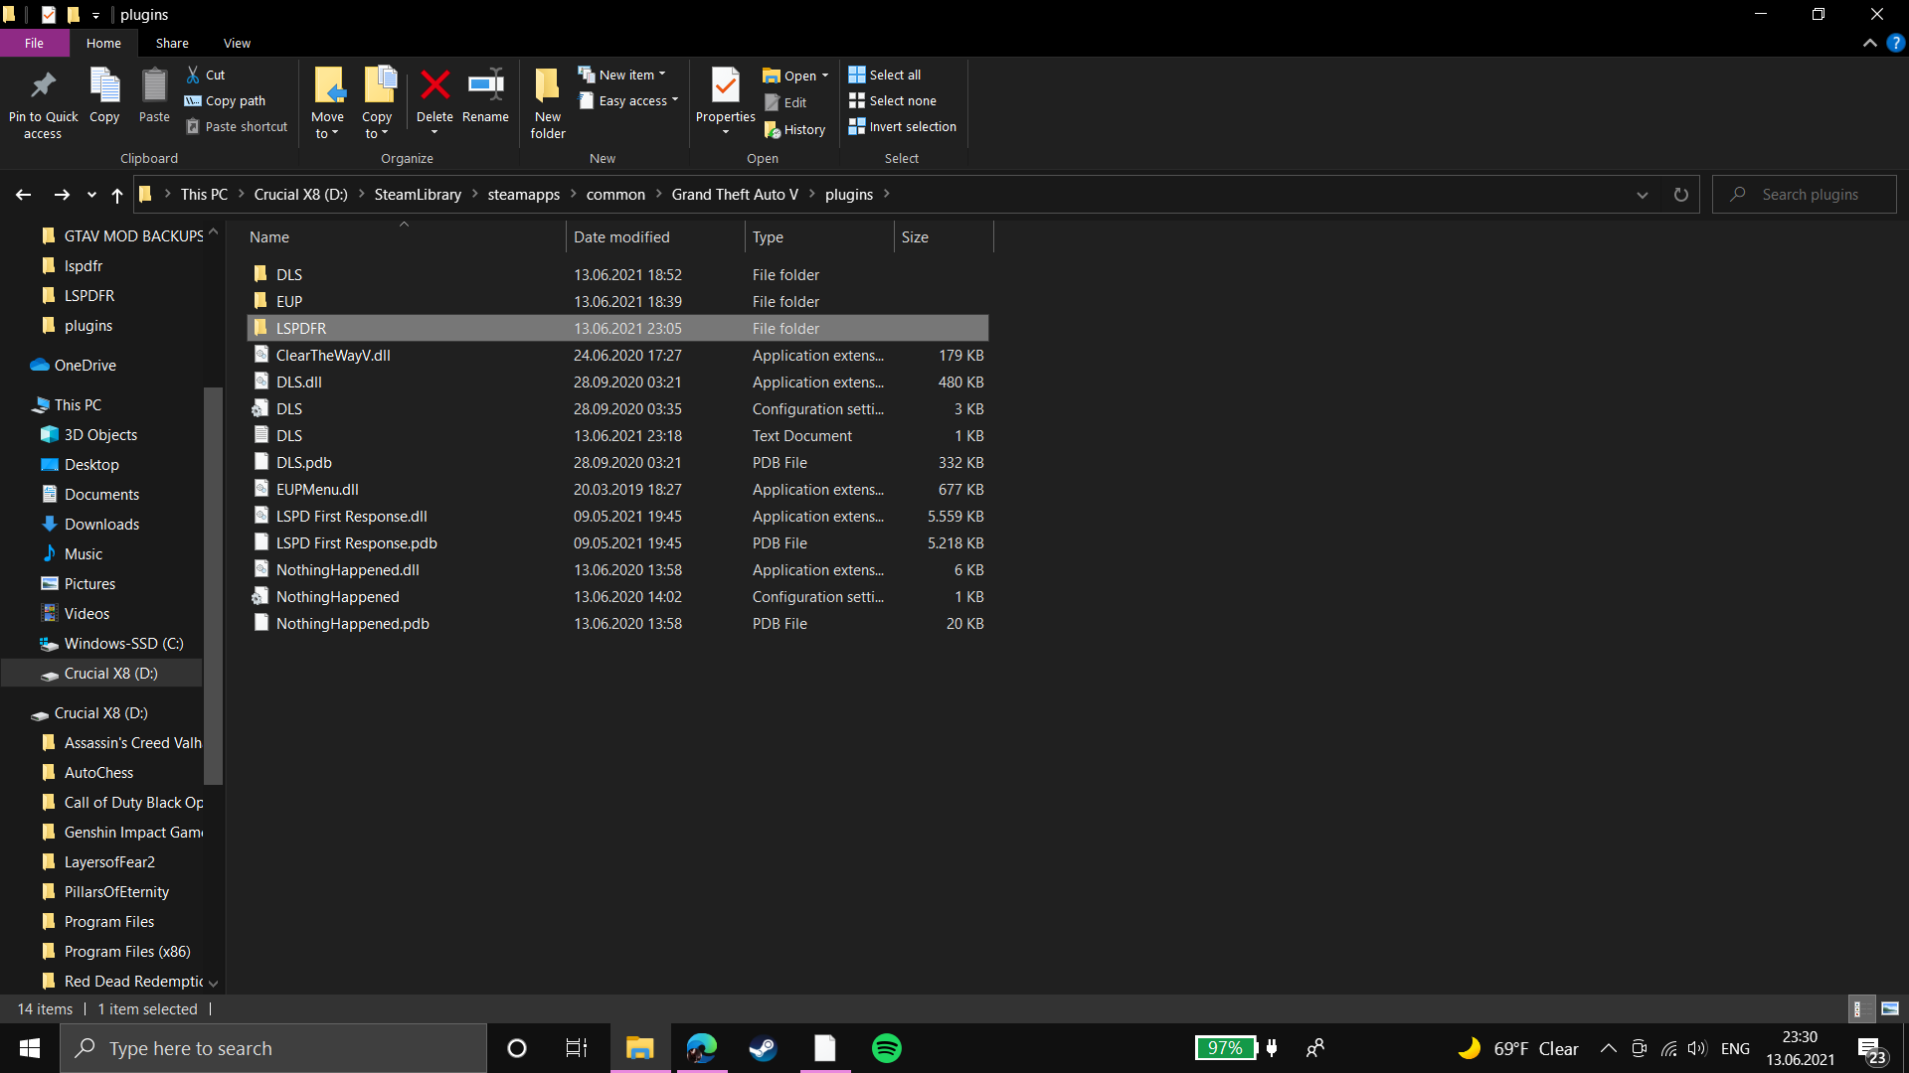Viewport: 1909px width, 1073px height.
Task: Open the New item dropdown
Action: tap(624, 75)
